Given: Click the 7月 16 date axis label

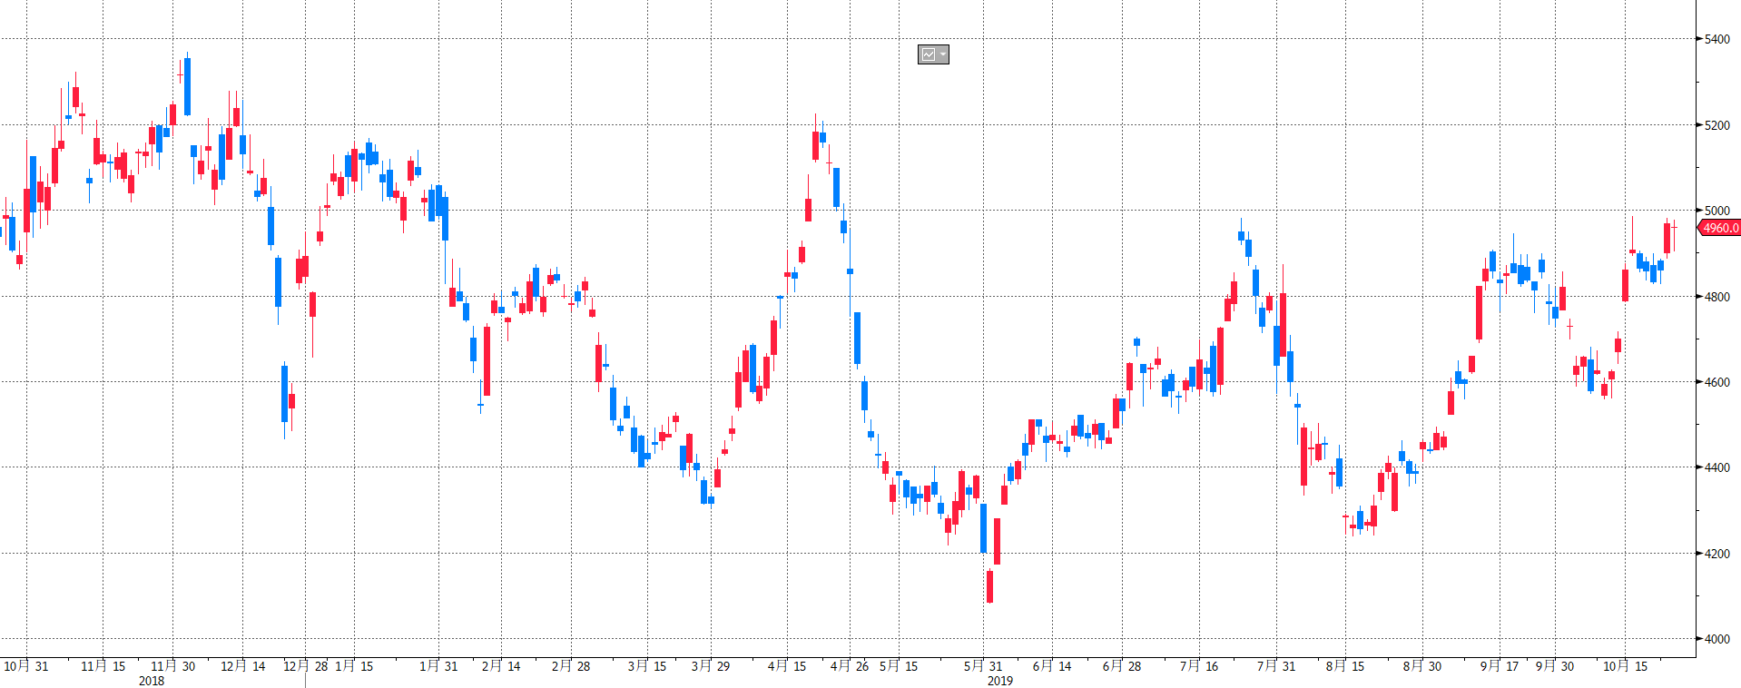Looking at the screenshot, I should click(1199, 666).
